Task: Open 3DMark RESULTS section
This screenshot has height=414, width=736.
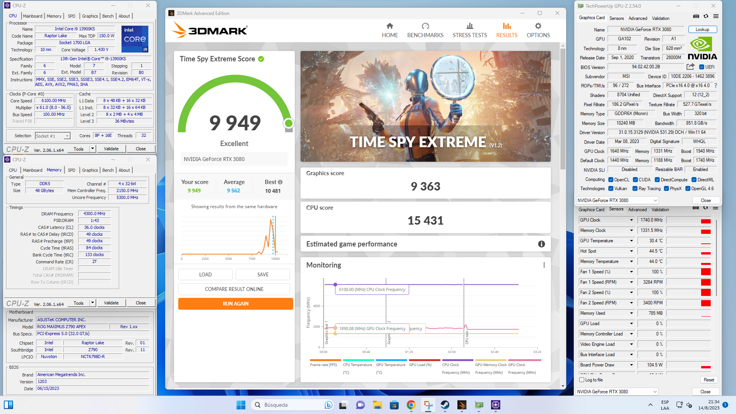Action: click(x=507, y=31)
